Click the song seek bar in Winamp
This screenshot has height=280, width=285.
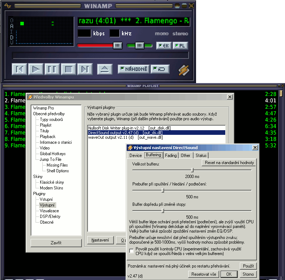tap(100, 55)
